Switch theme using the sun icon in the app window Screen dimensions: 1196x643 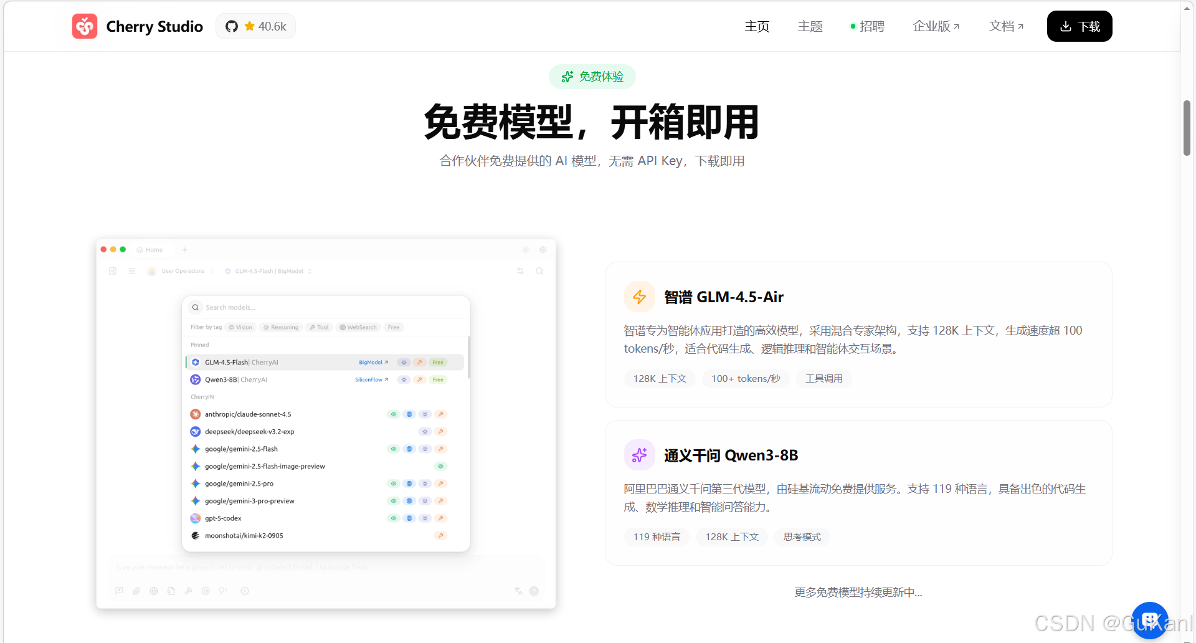point(526,250)
